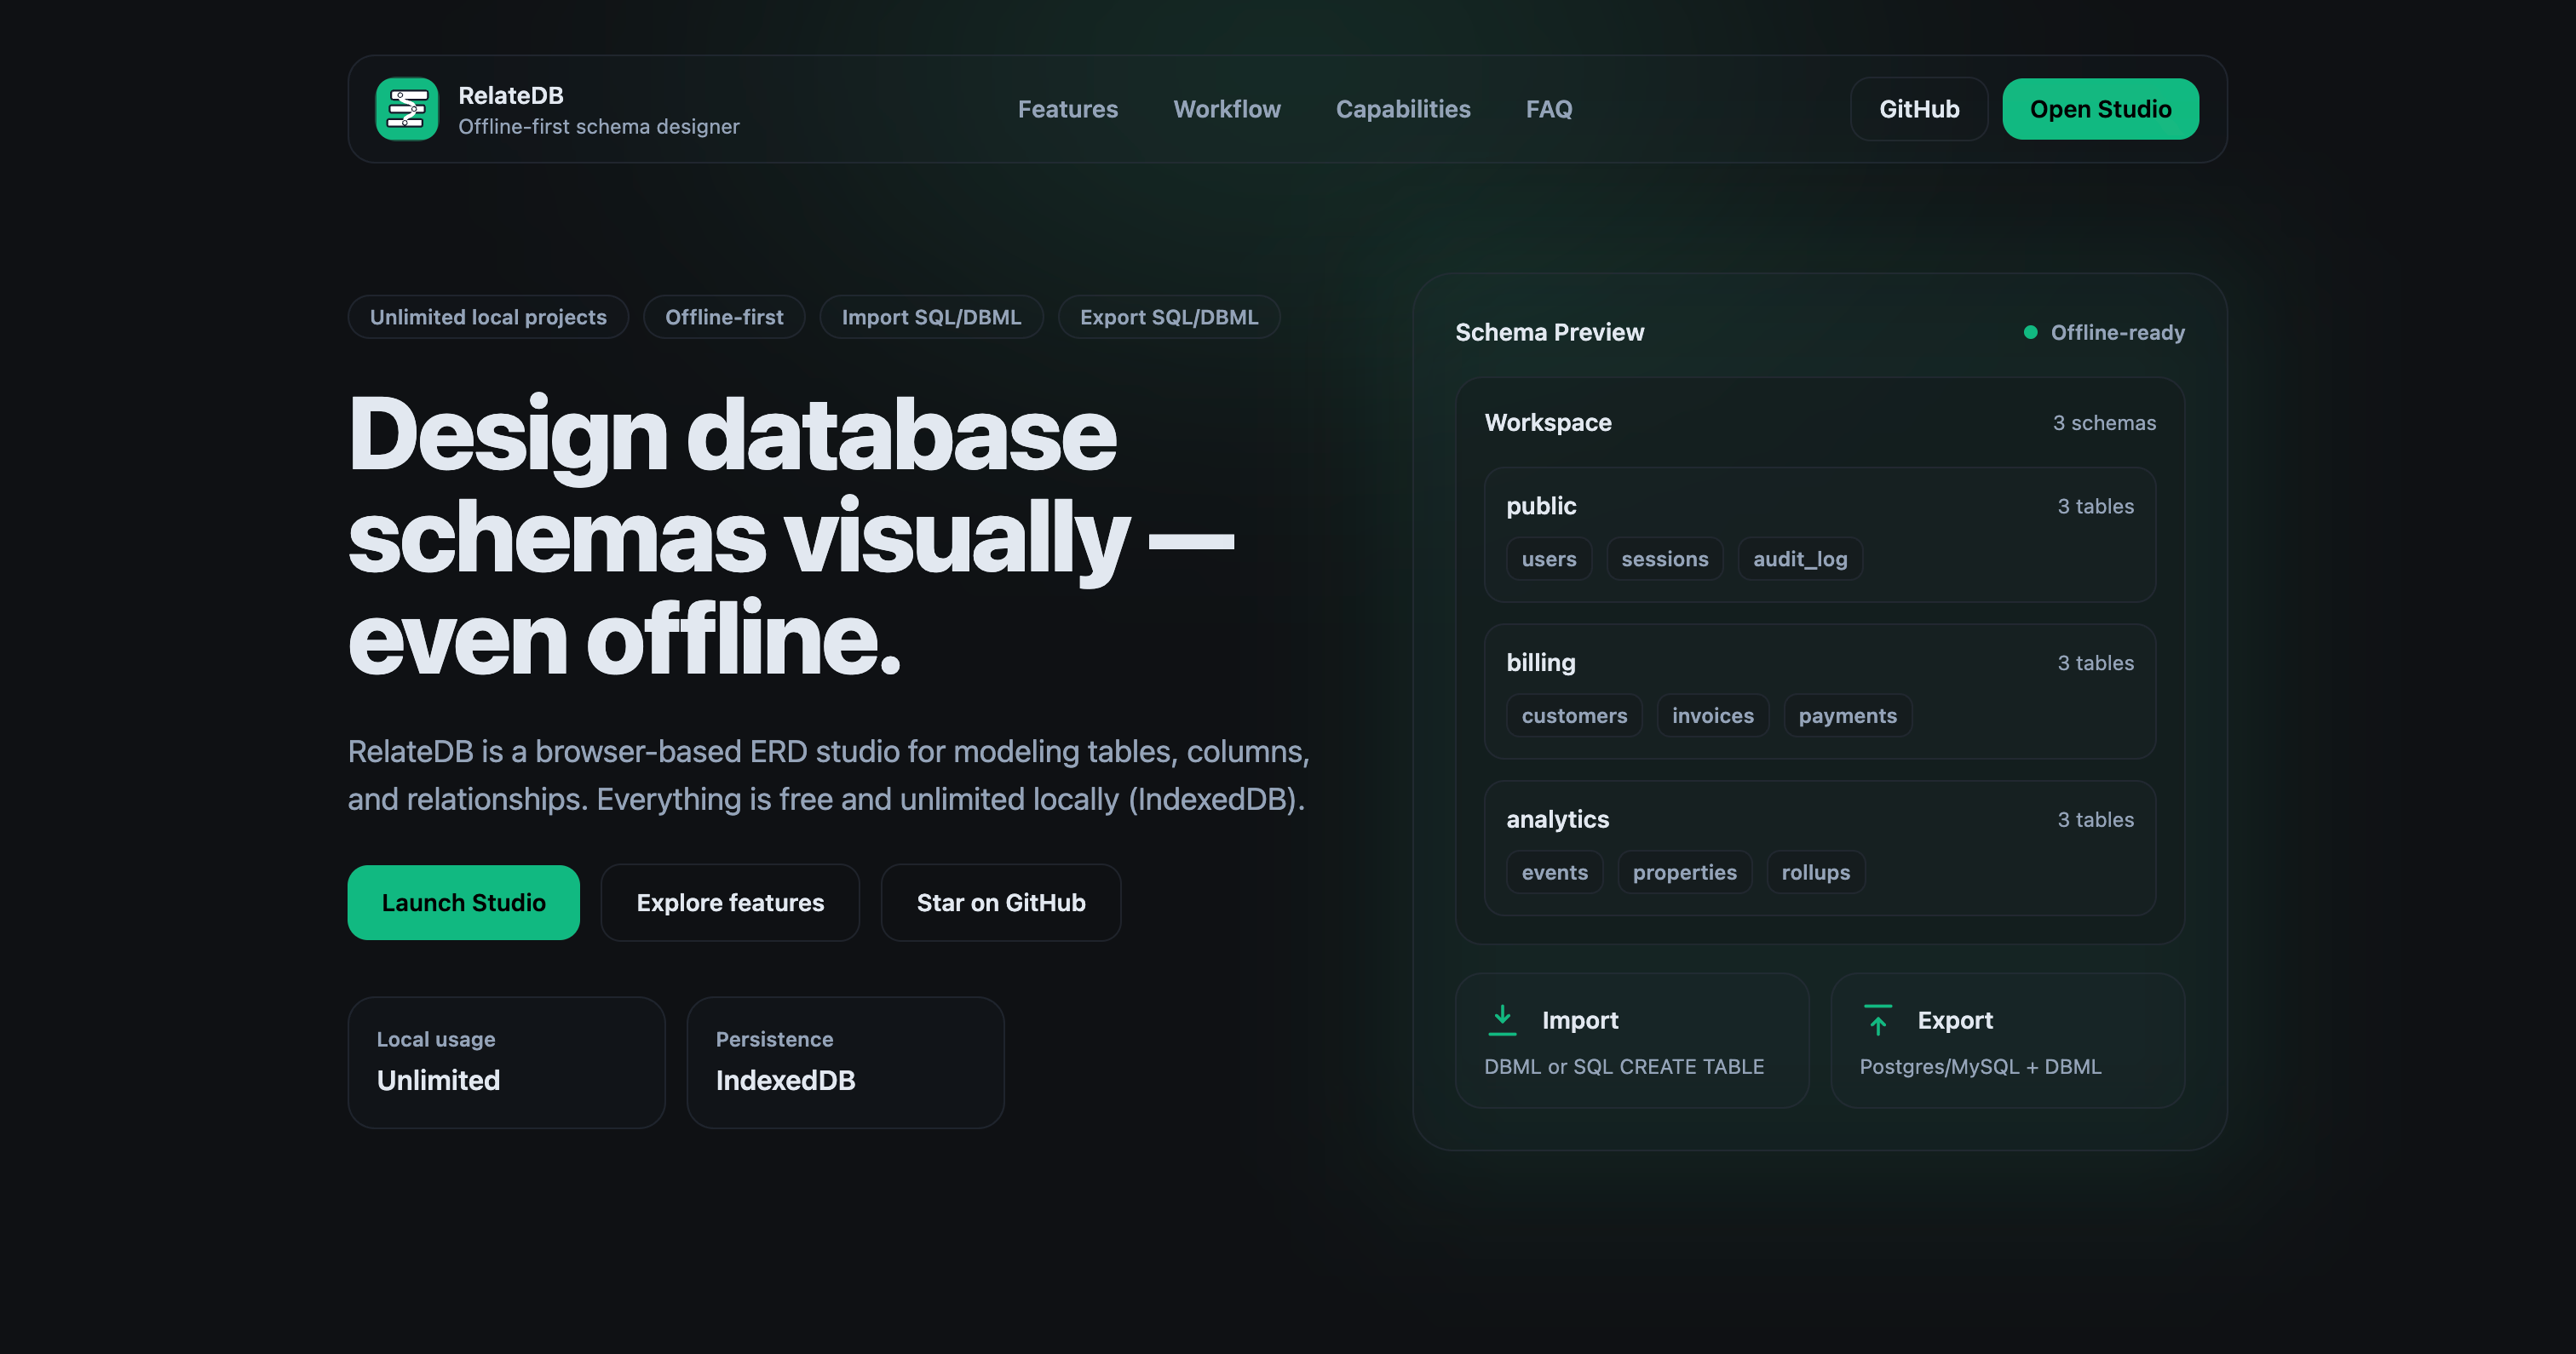The image size is (2576, 1354).
Task: Click the Open Studio button
Action: tap(2100, 108)
